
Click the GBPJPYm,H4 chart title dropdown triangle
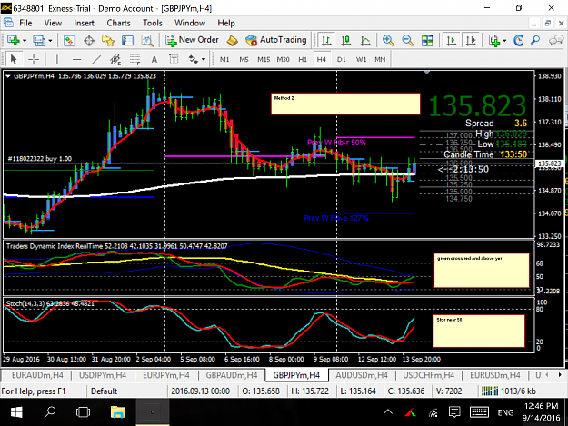[7, 76]
